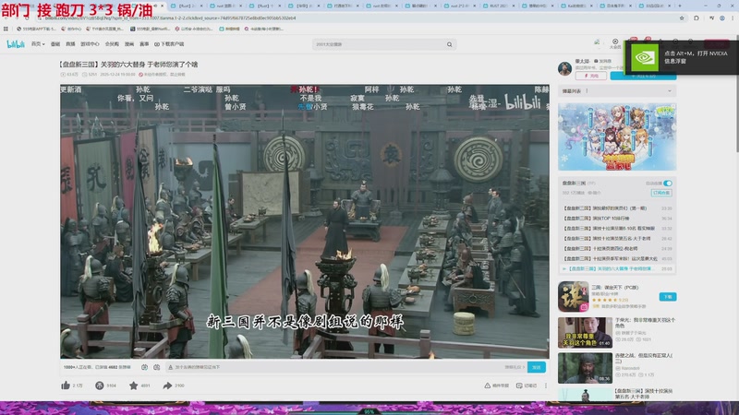Screen dimensions: 739x415
Task: Open recommended video thumbnail with 08:36 duration
Action: (585, 368)
